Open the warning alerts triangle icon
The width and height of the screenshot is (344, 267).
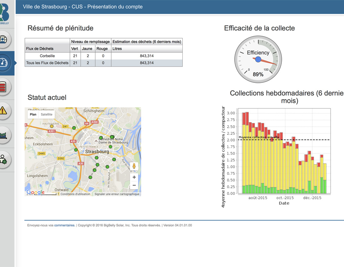[3, 111]
